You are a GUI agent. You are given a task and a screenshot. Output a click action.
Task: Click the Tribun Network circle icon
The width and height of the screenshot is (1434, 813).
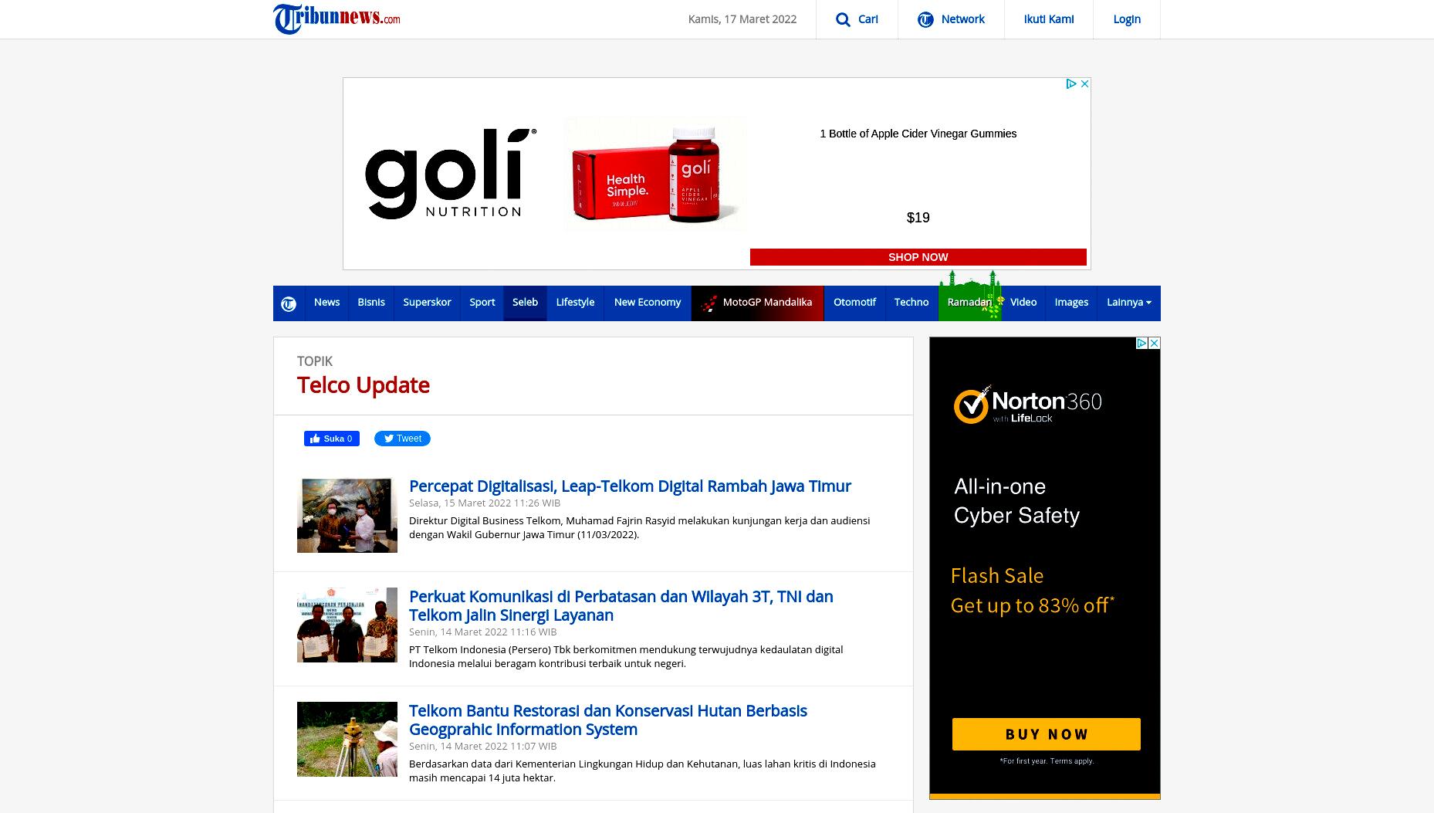[925, 19]
